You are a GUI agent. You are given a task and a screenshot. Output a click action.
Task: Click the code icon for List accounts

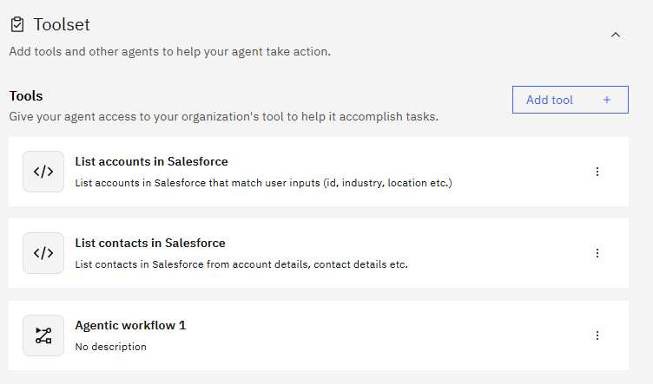coord(43,172)
